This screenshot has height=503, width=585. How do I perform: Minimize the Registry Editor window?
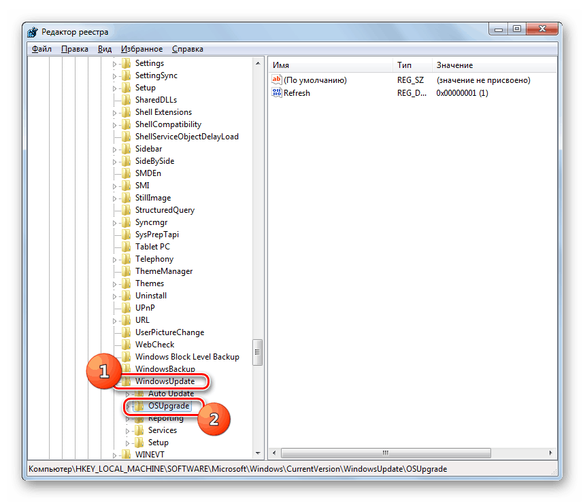pyautogui.click(x=499, y=29)
